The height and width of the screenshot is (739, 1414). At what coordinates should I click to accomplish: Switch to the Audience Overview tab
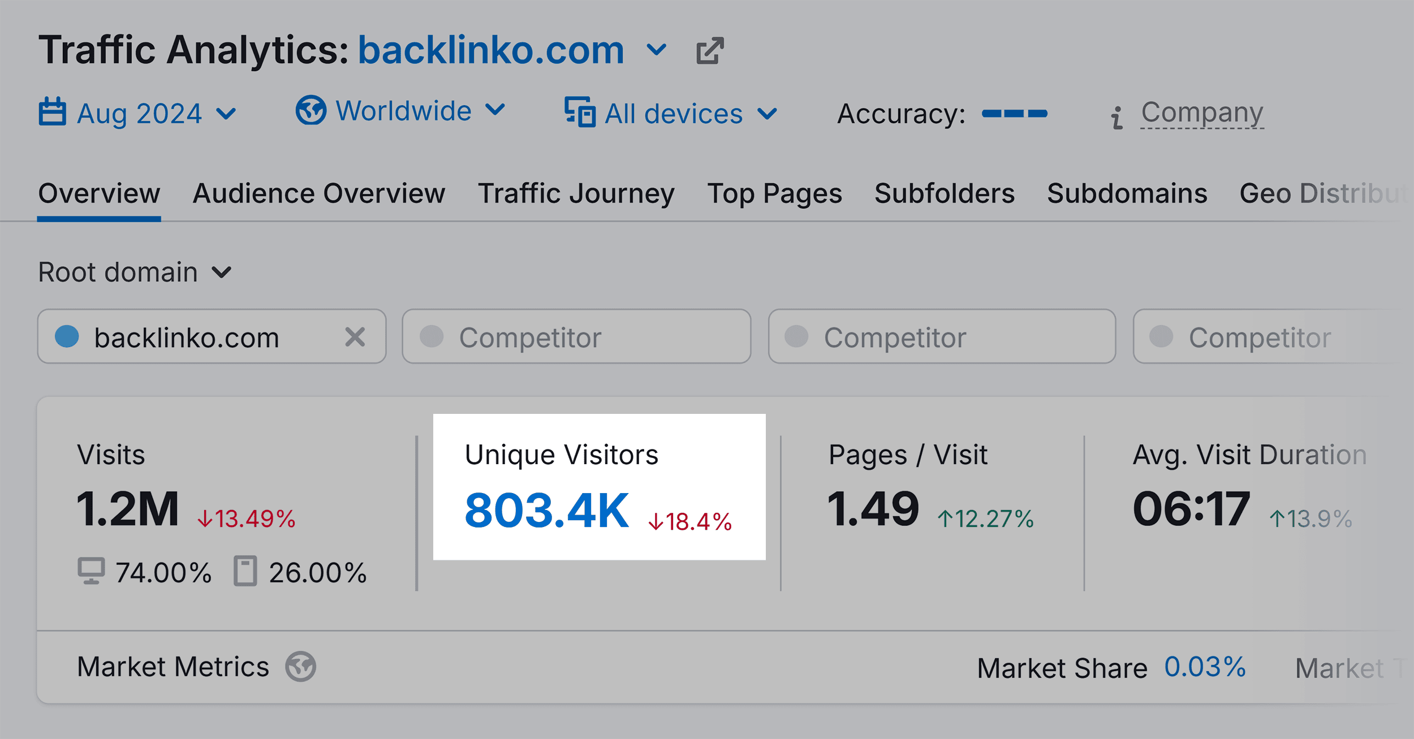point(319,194)
